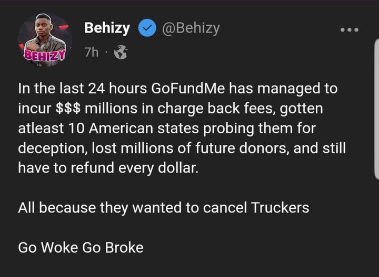The image size is (379, 277).
Task: Click the word GoFundMe in the post
Action: click(x=181, y=88)
